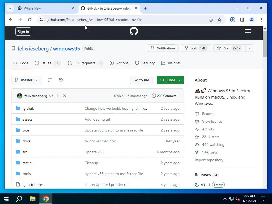Open the .gitattributes file

coord(33,185)
